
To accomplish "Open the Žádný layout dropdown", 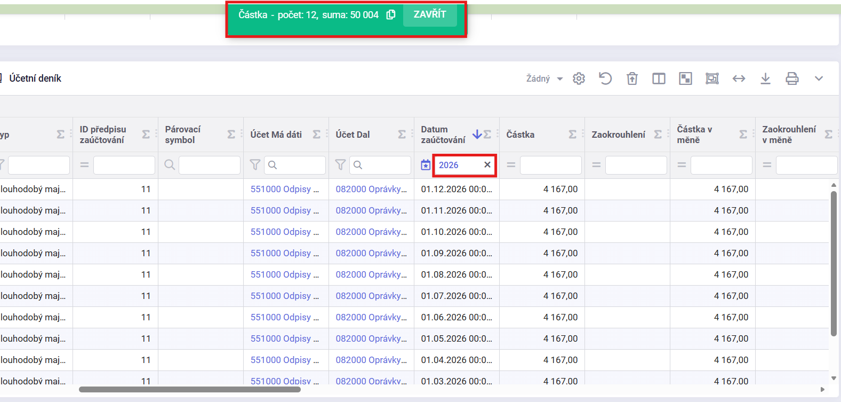I will click(544, 79).
